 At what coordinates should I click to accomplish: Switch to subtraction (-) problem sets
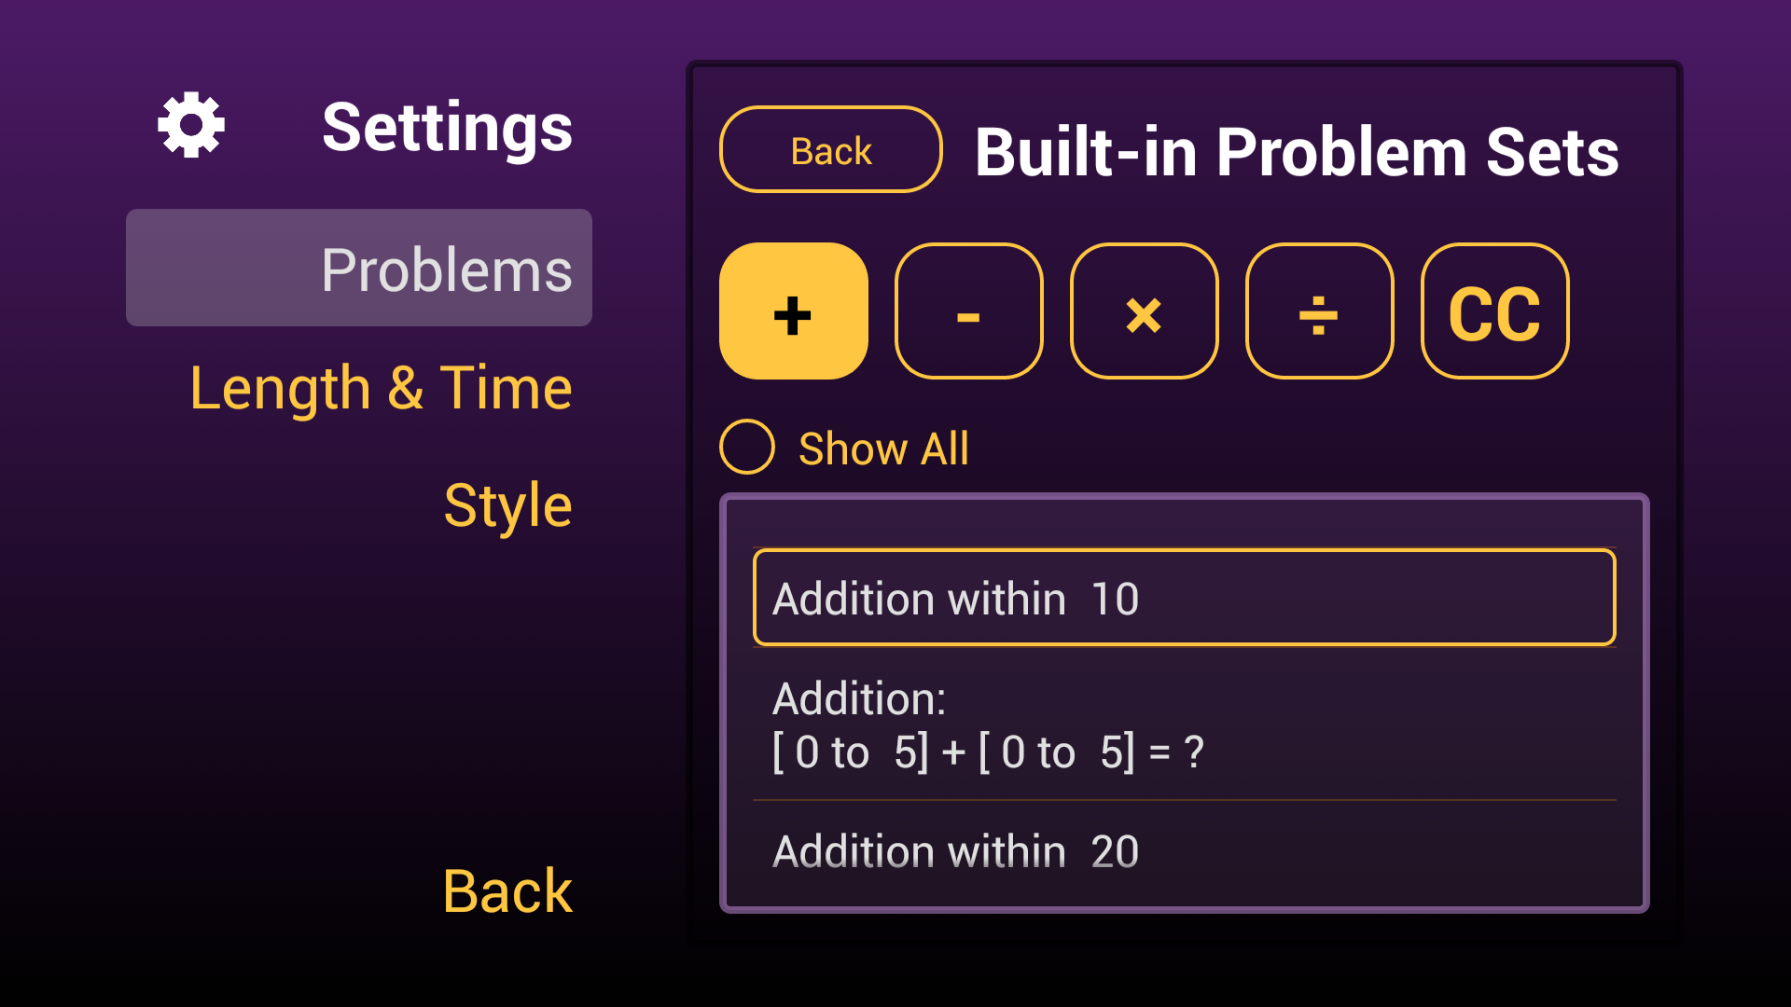[967, 311]
